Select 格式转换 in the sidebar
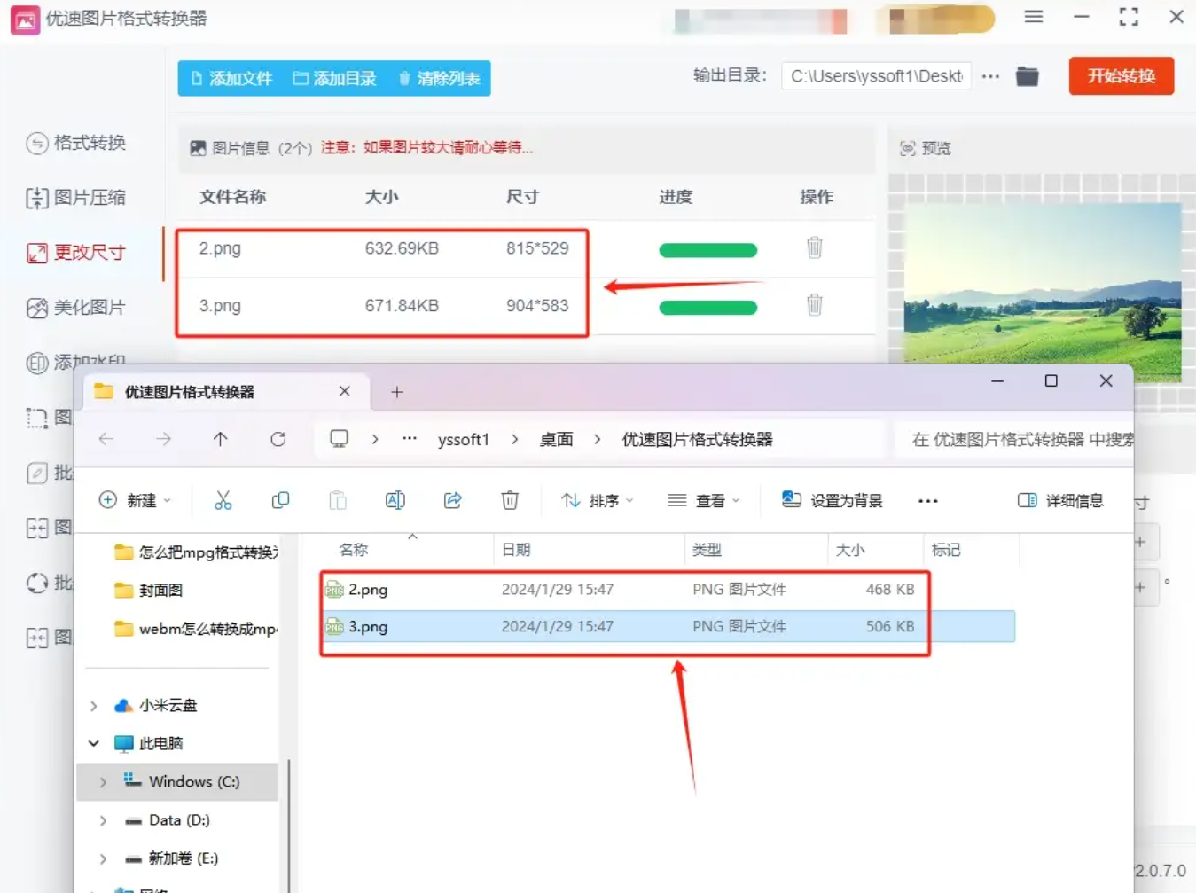Screen dimensions: 1196x893 tap(76, 143)
